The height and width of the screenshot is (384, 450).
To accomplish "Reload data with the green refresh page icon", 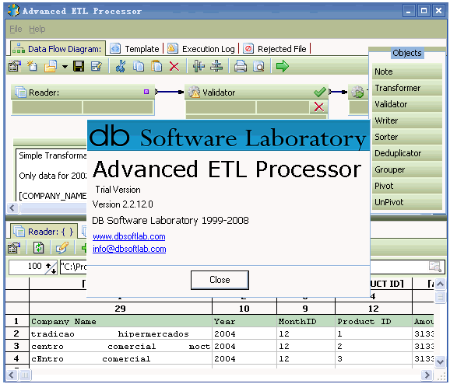I will click(x=38, y=248).
